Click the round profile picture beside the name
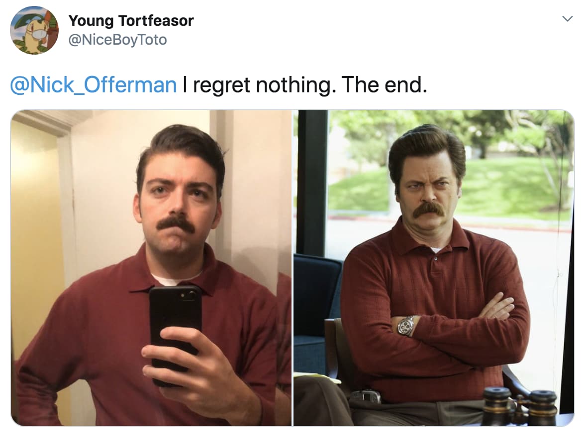585x439 pixels. click(34, 30)
